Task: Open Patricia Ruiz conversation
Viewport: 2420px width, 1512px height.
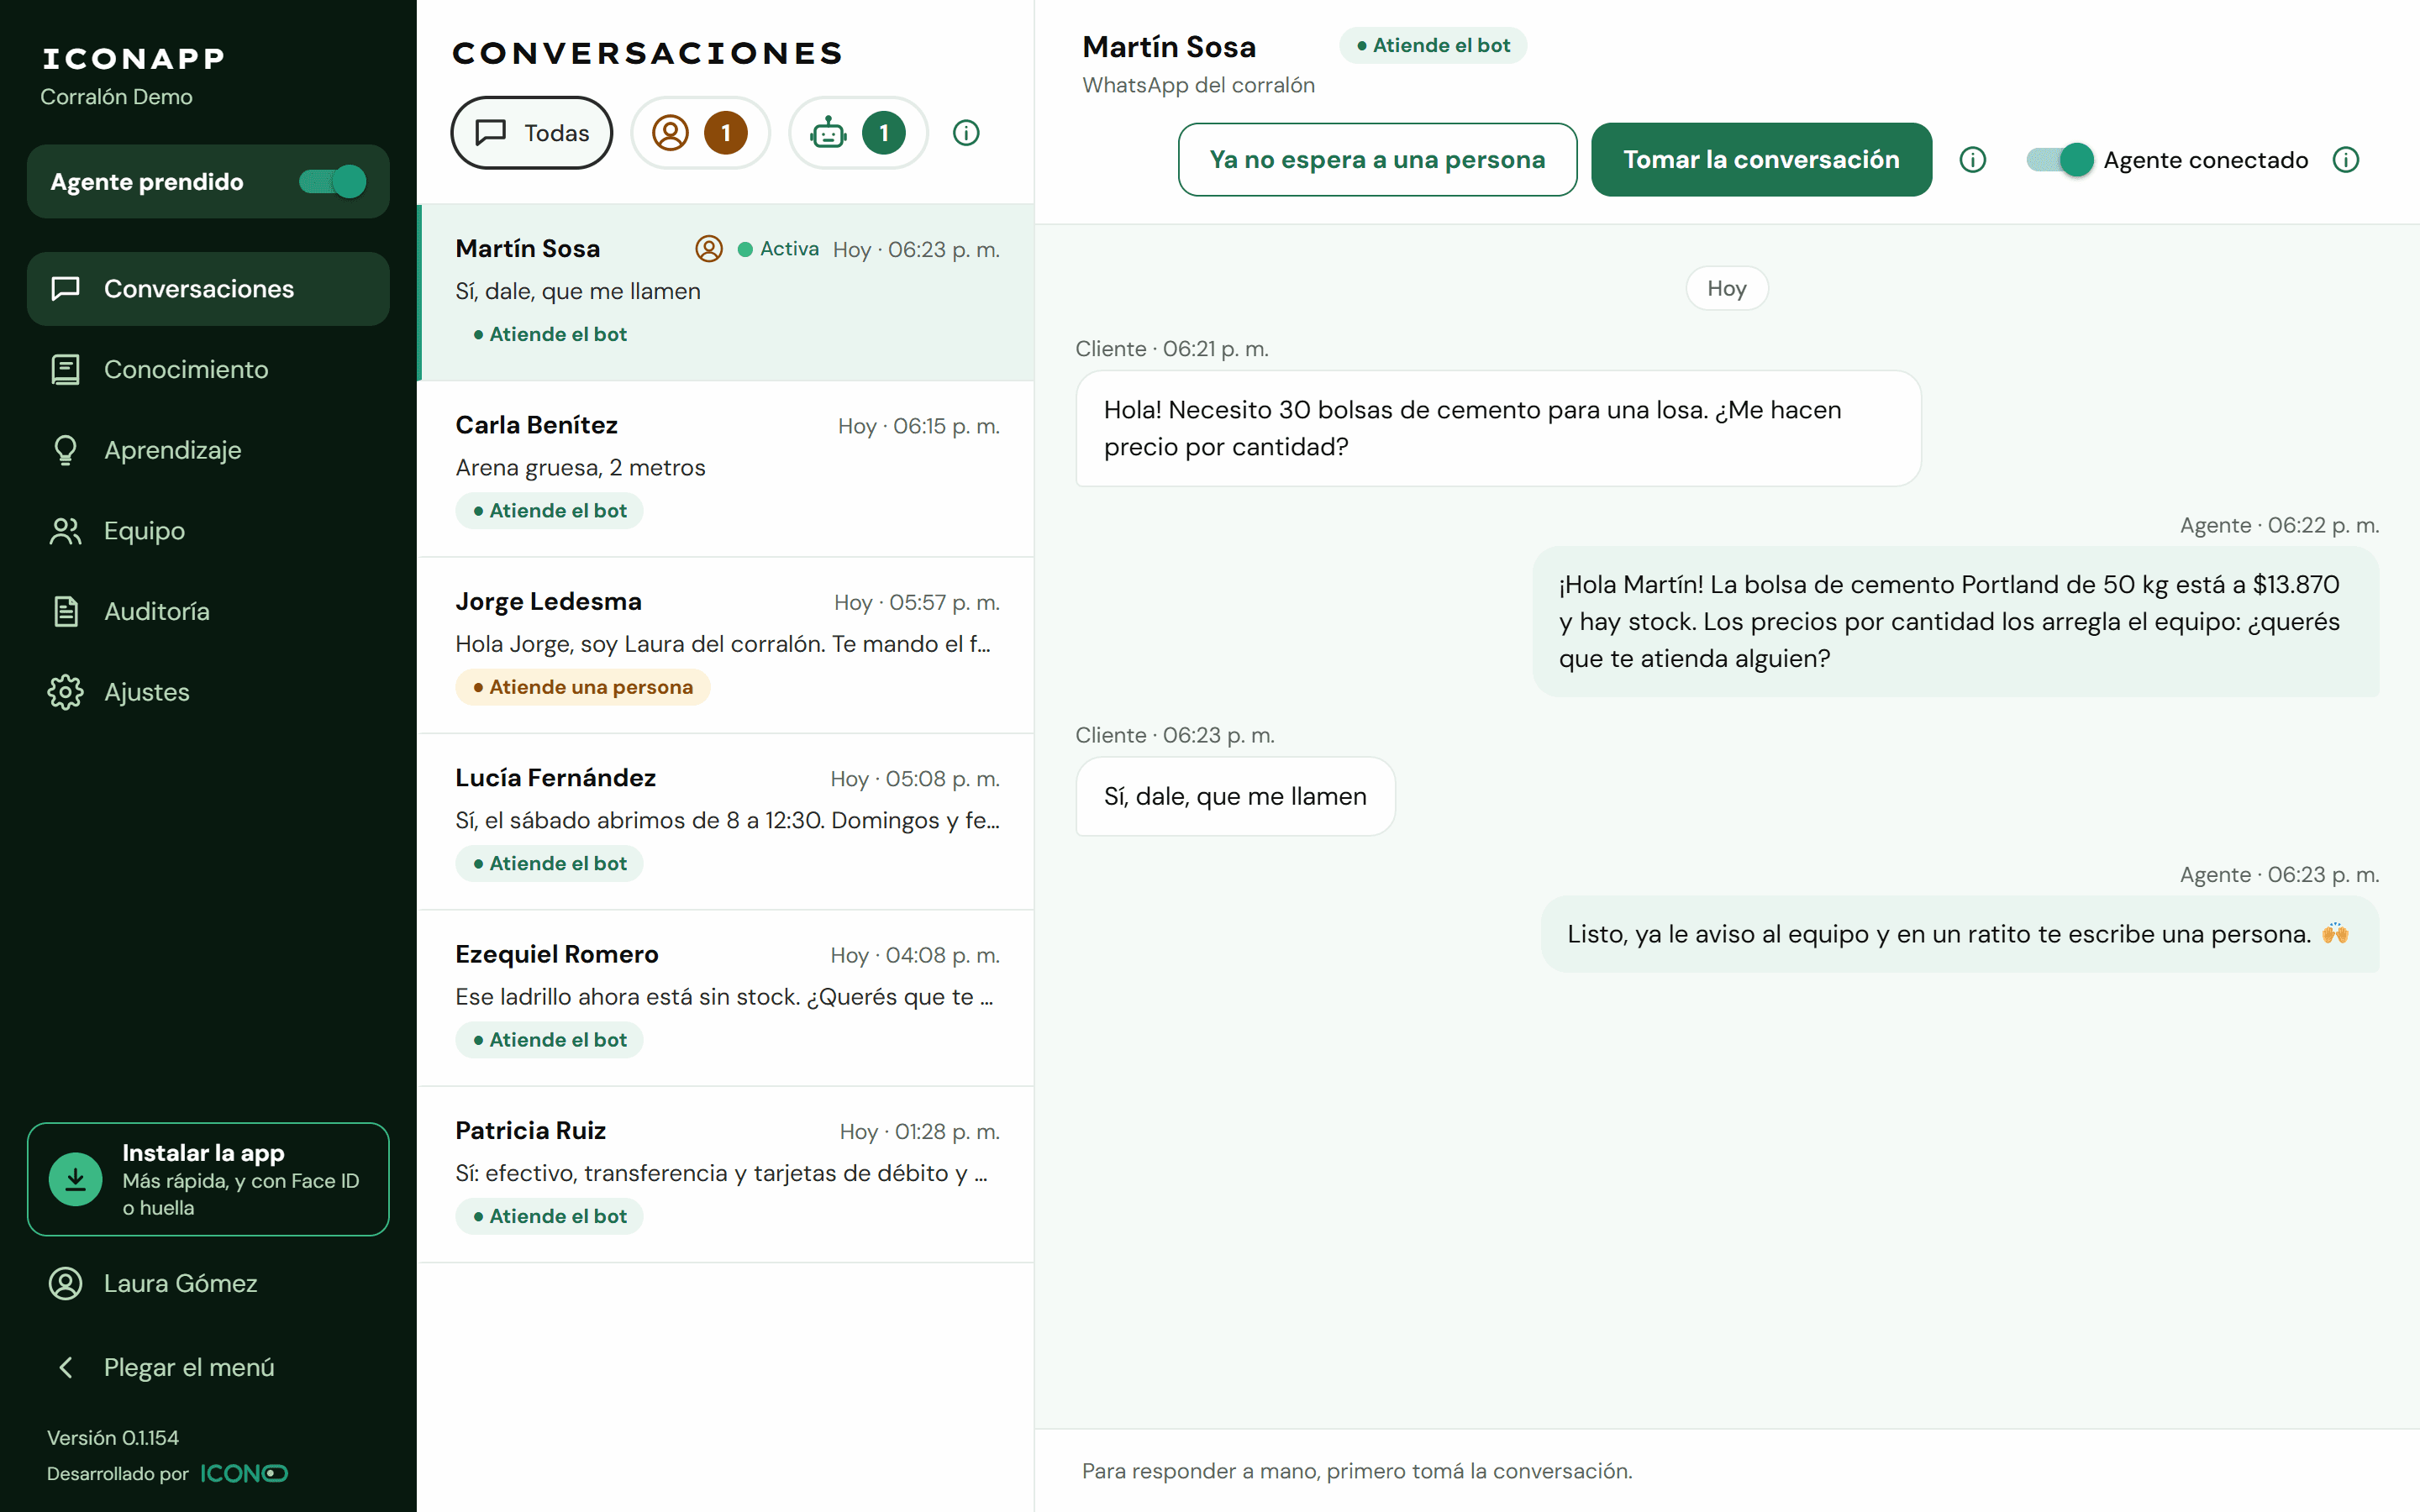Action: (727, 1175)
